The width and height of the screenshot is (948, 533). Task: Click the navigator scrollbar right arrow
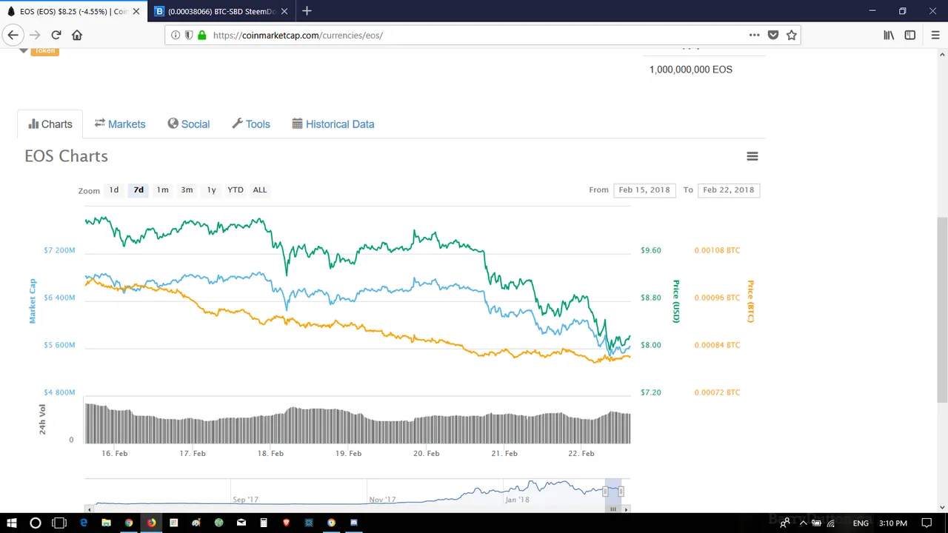click(x=626, y=509)
